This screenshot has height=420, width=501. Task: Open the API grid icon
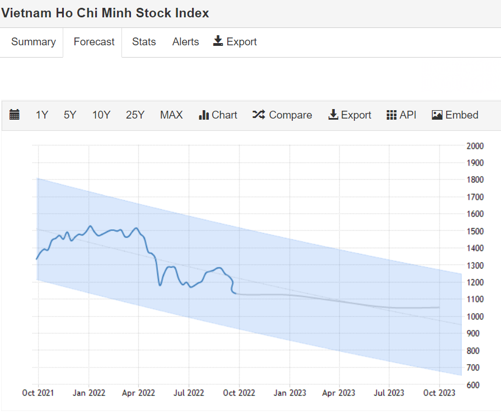click(392, 115)
